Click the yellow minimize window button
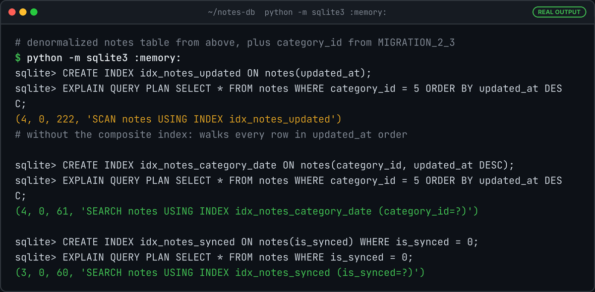The width and height of the screenshot is (595, 292). (23, 12)
